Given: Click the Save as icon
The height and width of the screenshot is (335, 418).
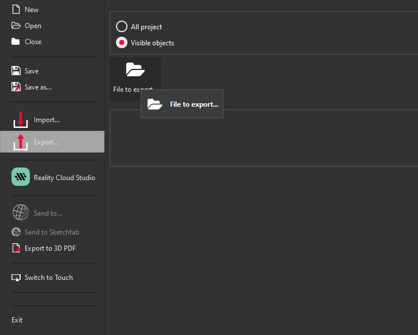Looking at the screenshot, I should pyautogui.click(x=16, y=87).
